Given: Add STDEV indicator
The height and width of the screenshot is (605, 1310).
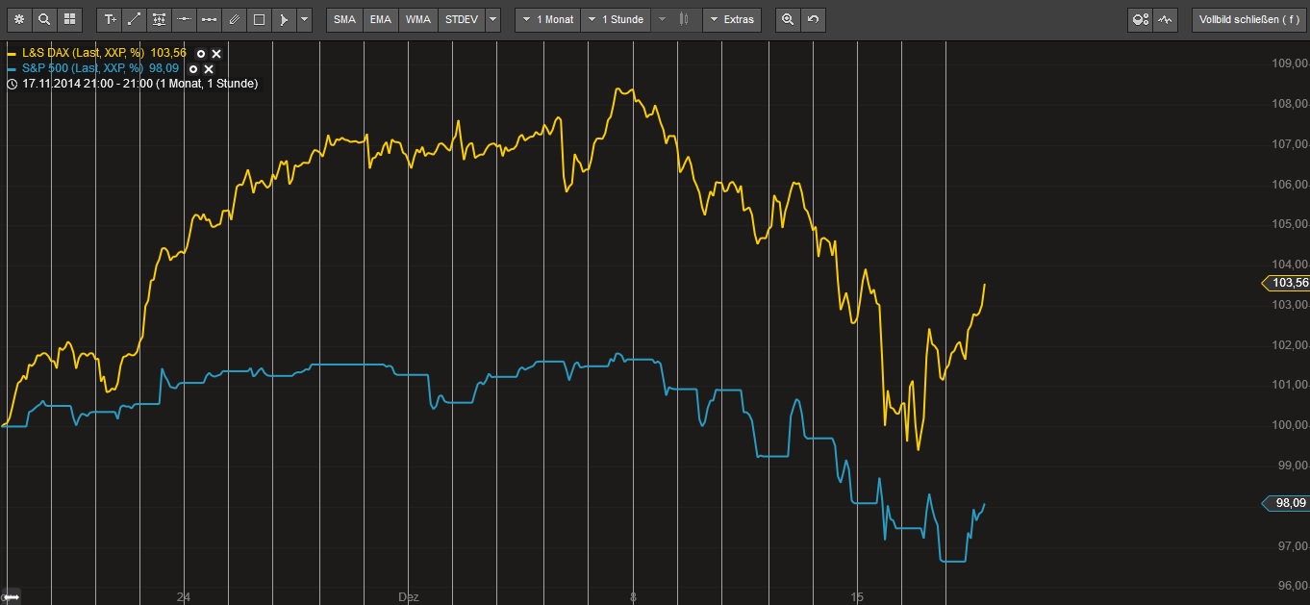Looking at the screenshot, I should [461, 19].
